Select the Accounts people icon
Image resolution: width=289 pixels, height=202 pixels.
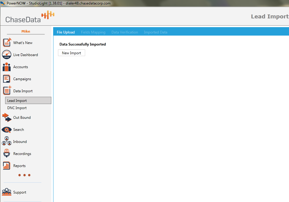click(7, 67)
